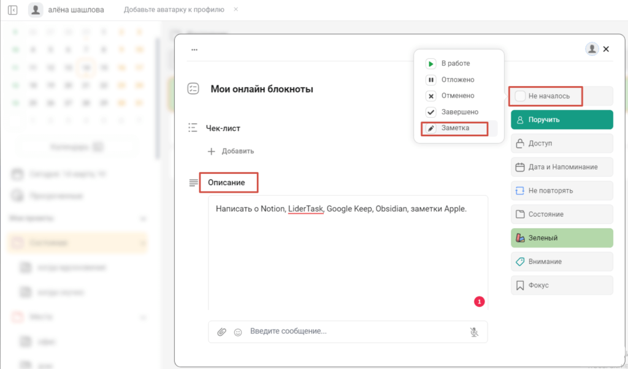Open the three-dots task menu
The image size is (628, 369).
pos(194,49)
